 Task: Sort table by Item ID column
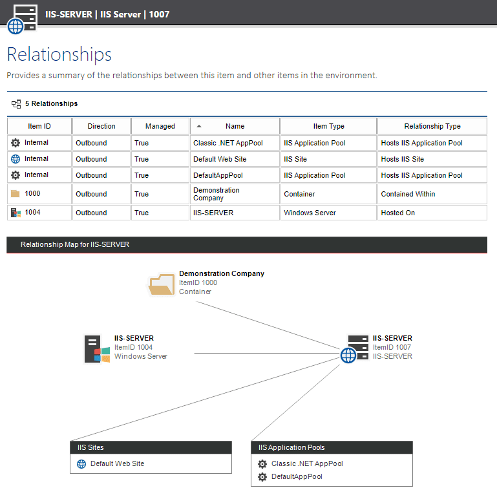[x=39, y=126]
